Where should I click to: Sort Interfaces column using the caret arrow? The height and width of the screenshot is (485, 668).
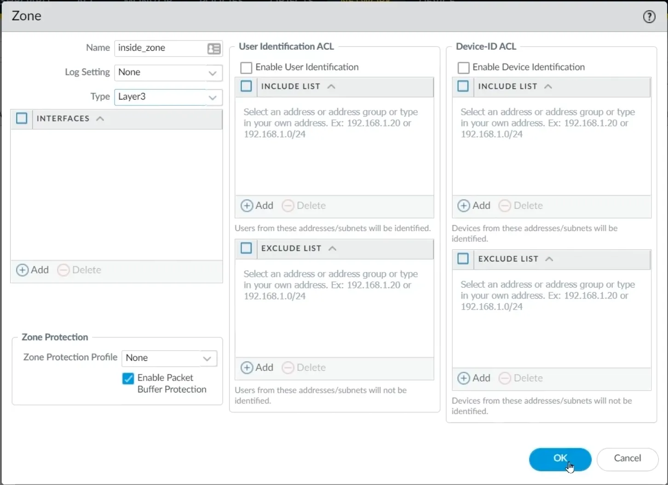coord(100,119)
